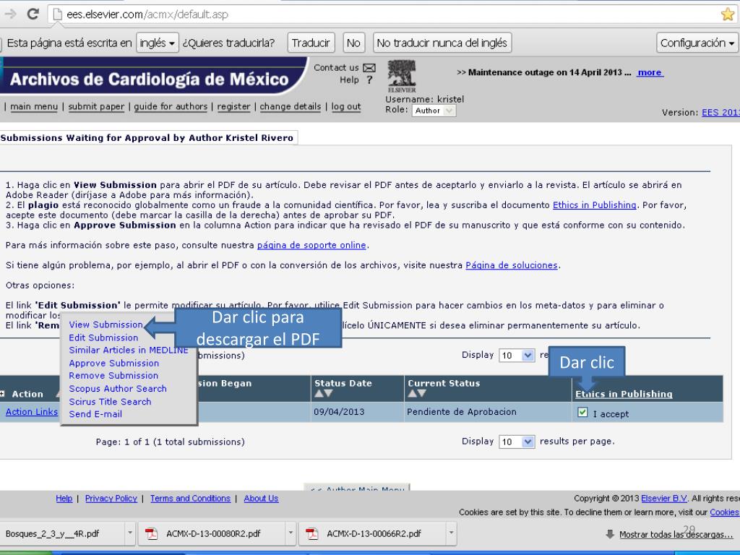Image resolution: width=740 pixels, height=555 pixels.
Task: Click the page icon in the address bar
Action: click(x=58, y=14)
